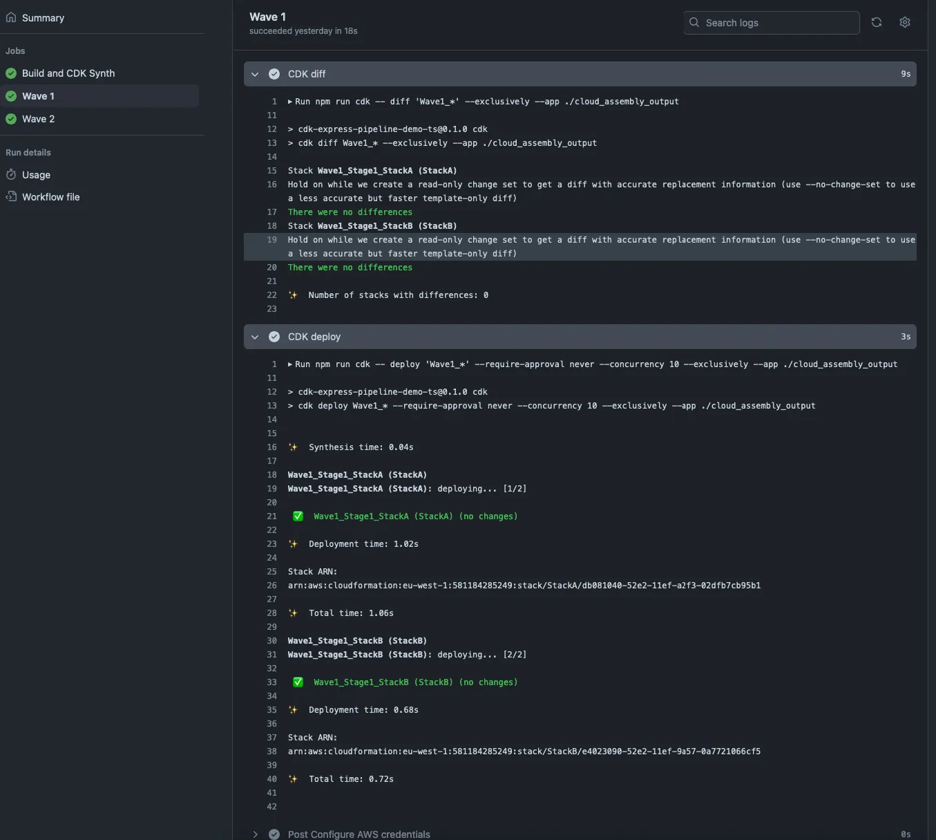
Task: Expand the 'Run npm run cdk -- deploy' command group
Action: coord(290,364)
